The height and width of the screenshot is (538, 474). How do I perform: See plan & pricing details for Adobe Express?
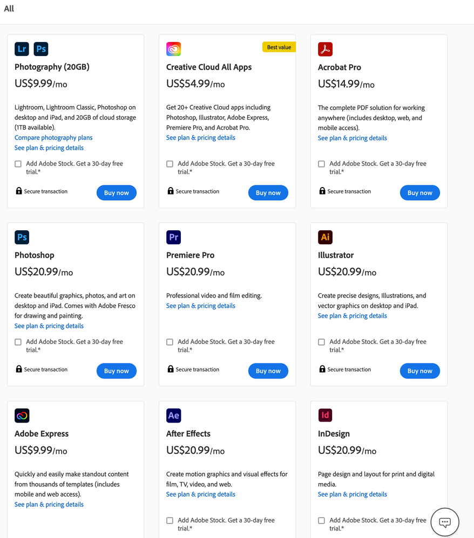49,505
